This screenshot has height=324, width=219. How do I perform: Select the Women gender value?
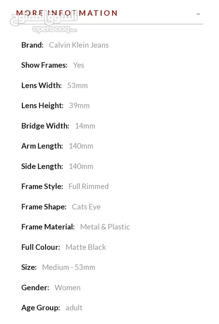click(x=68, y=288)
